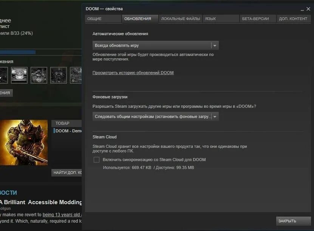The image size is (314, 231).
Task: Click the 'Используется: 669.47 KB' usage text
Action: click(127, 168)
